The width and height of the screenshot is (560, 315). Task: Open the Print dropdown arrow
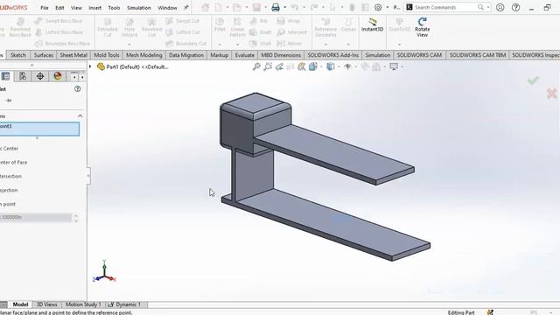click(x=284, y=7)
